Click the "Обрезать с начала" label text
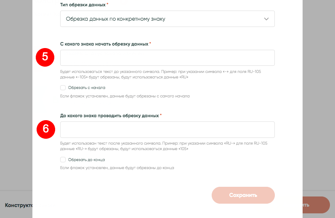The image size is (335, 218). point(87,88)
